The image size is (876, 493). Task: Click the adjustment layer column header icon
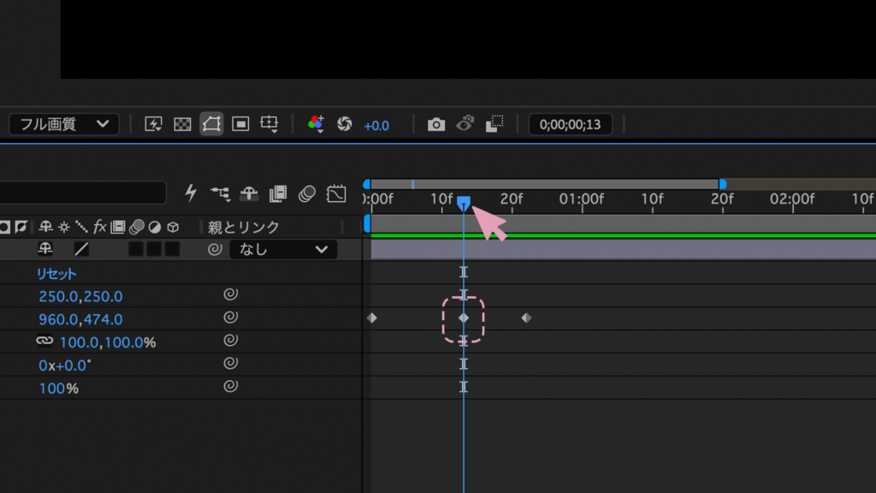coord(155,227)
